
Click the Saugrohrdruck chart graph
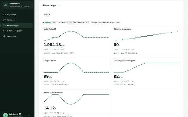point(76,68)
